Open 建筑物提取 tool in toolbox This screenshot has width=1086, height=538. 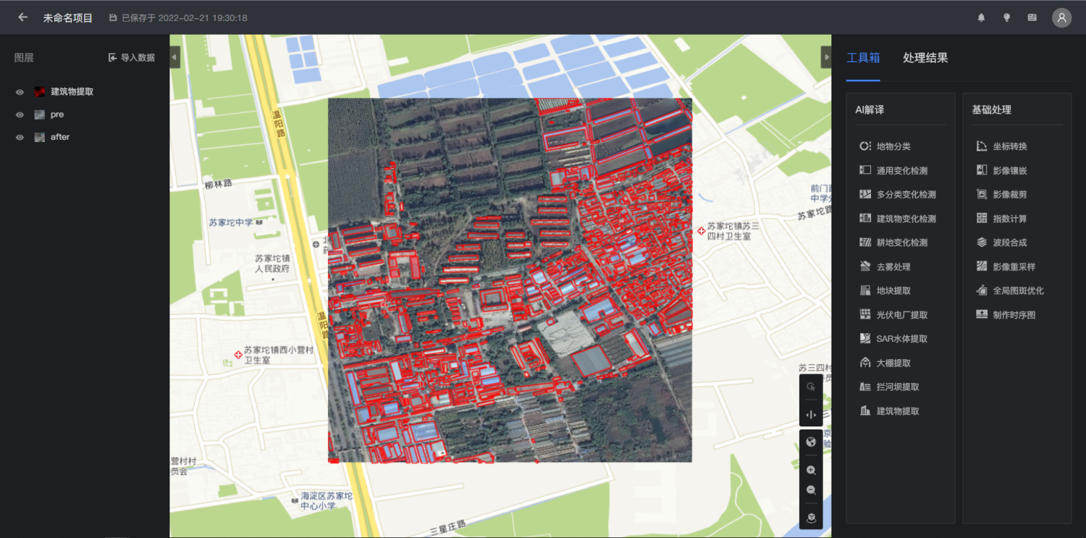[x=889, y=411]
